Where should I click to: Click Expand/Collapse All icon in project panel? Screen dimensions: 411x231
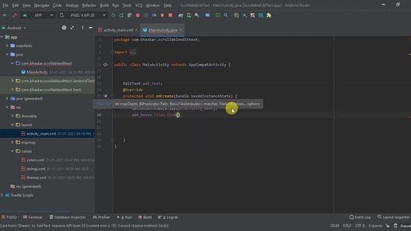(x=72, y=28)
